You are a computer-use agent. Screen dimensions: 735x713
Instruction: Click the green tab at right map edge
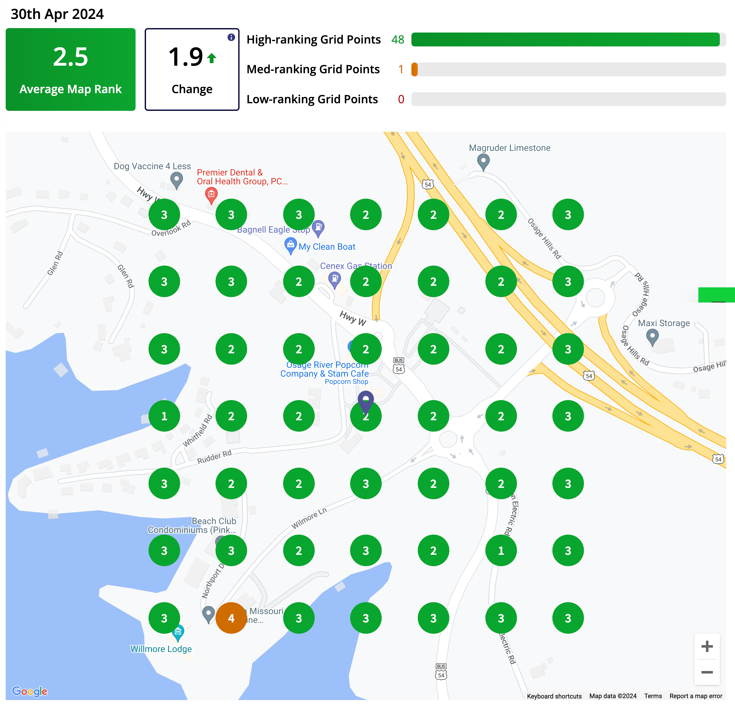coord(716,295)
